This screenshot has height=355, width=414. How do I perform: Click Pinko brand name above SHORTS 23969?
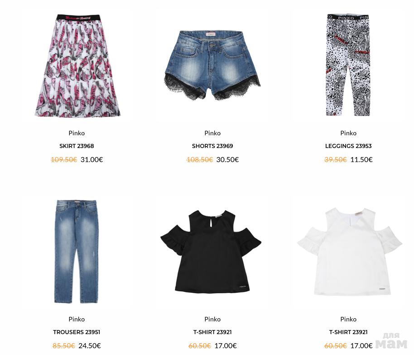point(212,133)
